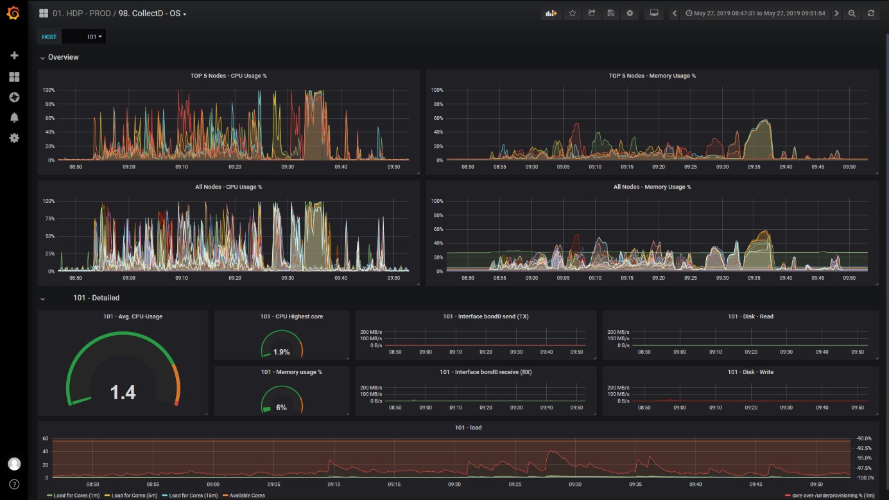Open All Nodes - CPU Usage % panel menu
Viewport: 889px width, 500px height.
[229, 187]
